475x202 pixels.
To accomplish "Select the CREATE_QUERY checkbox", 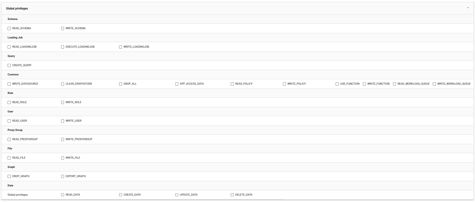I will tap(9, 66).
